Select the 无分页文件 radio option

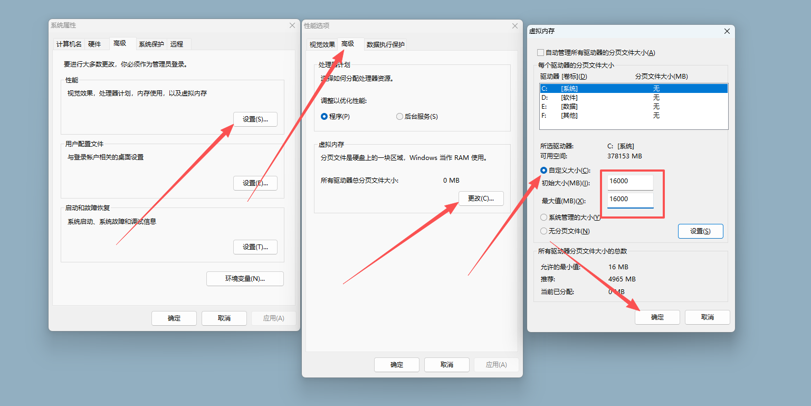click(x=543, y=231)
